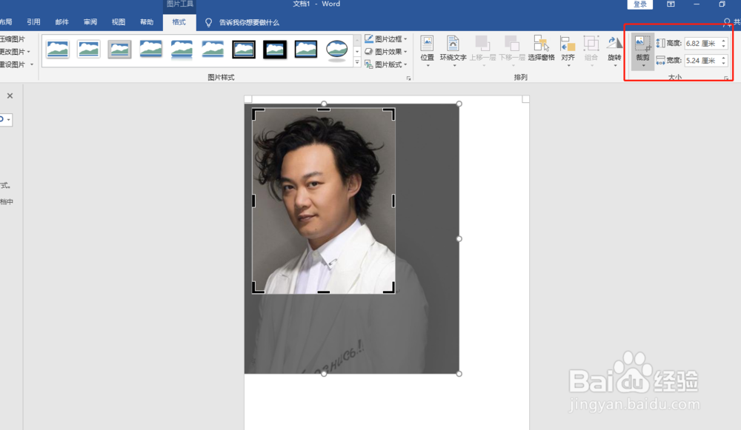Open the ribbon display options icon
741x430 pixels.
(671, 4)
